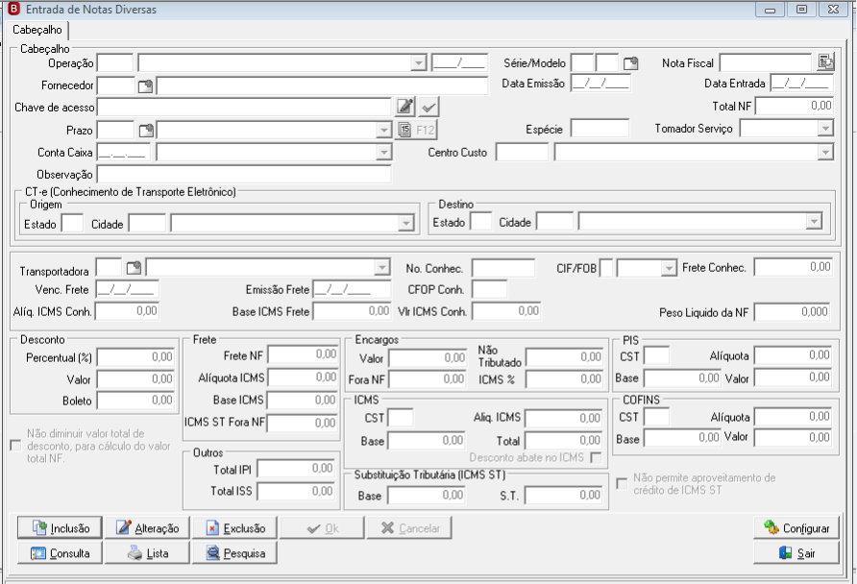This screenshot has width=857, height=584.
Task: Click the Configurar button
Action: tap(796, 527)
